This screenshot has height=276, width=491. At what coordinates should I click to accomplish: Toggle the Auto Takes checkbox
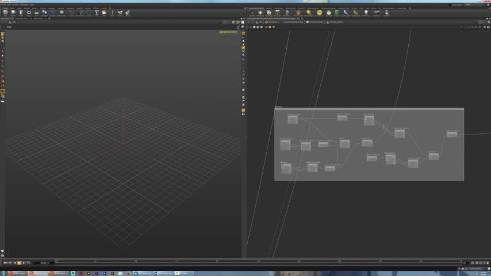pos(450,5)
